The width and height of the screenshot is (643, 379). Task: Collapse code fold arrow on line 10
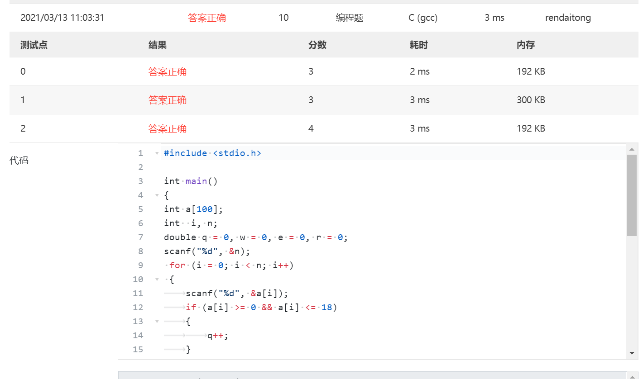pos(157,280)
